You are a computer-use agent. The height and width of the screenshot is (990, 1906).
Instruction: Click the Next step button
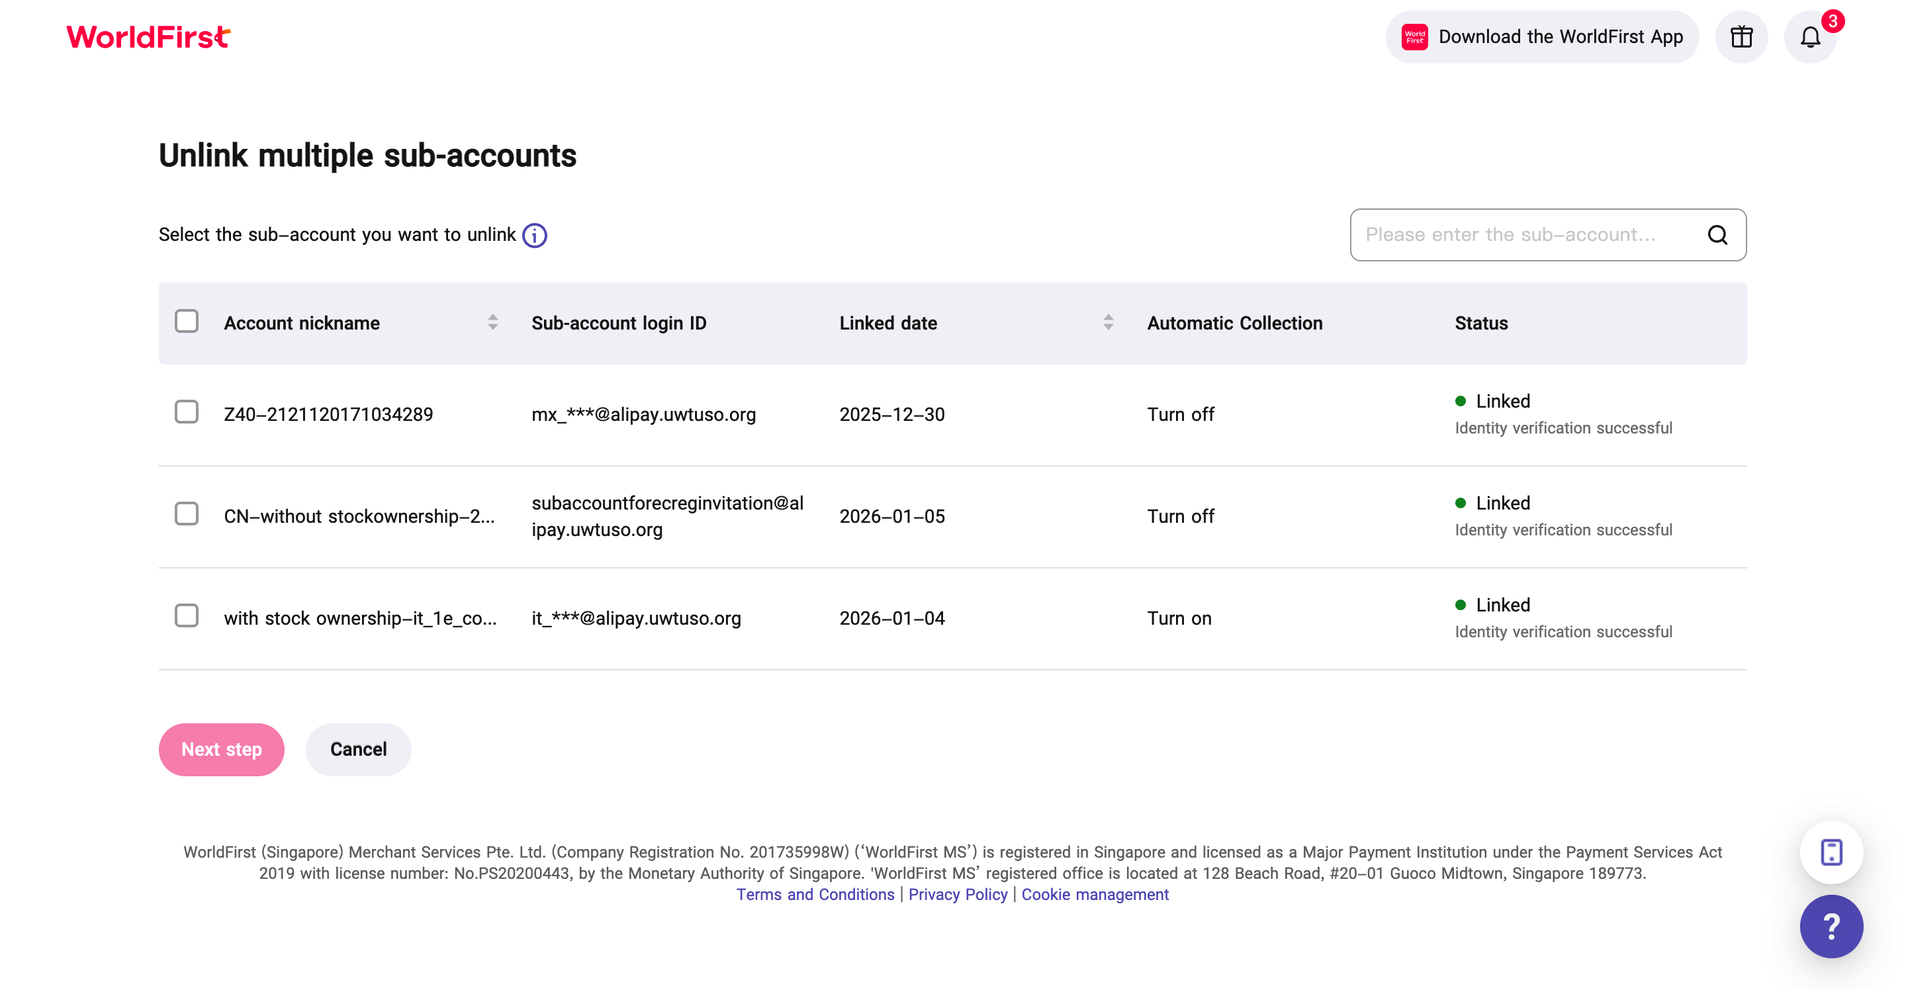point(221,749)
